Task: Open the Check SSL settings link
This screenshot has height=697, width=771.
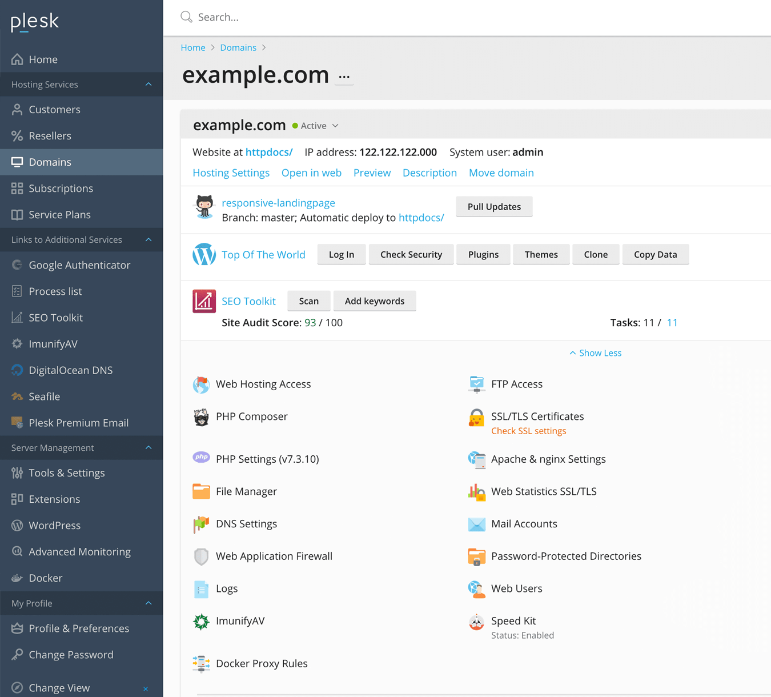Action: [528, 430]
